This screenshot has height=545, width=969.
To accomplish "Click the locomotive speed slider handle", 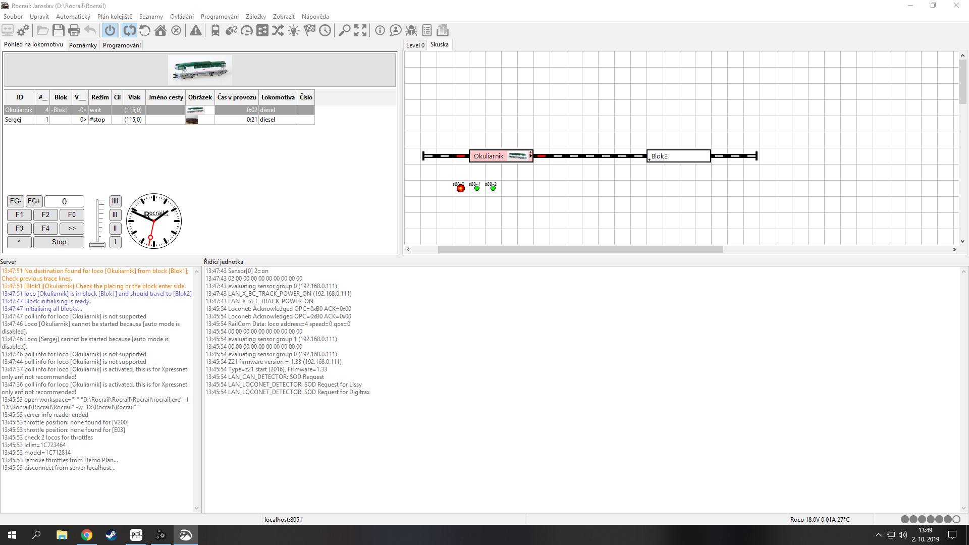I will 97,245.
